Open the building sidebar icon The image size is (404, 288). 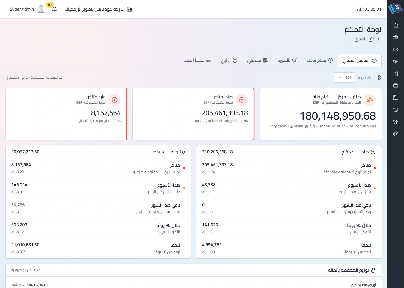(x=396, y=98)
